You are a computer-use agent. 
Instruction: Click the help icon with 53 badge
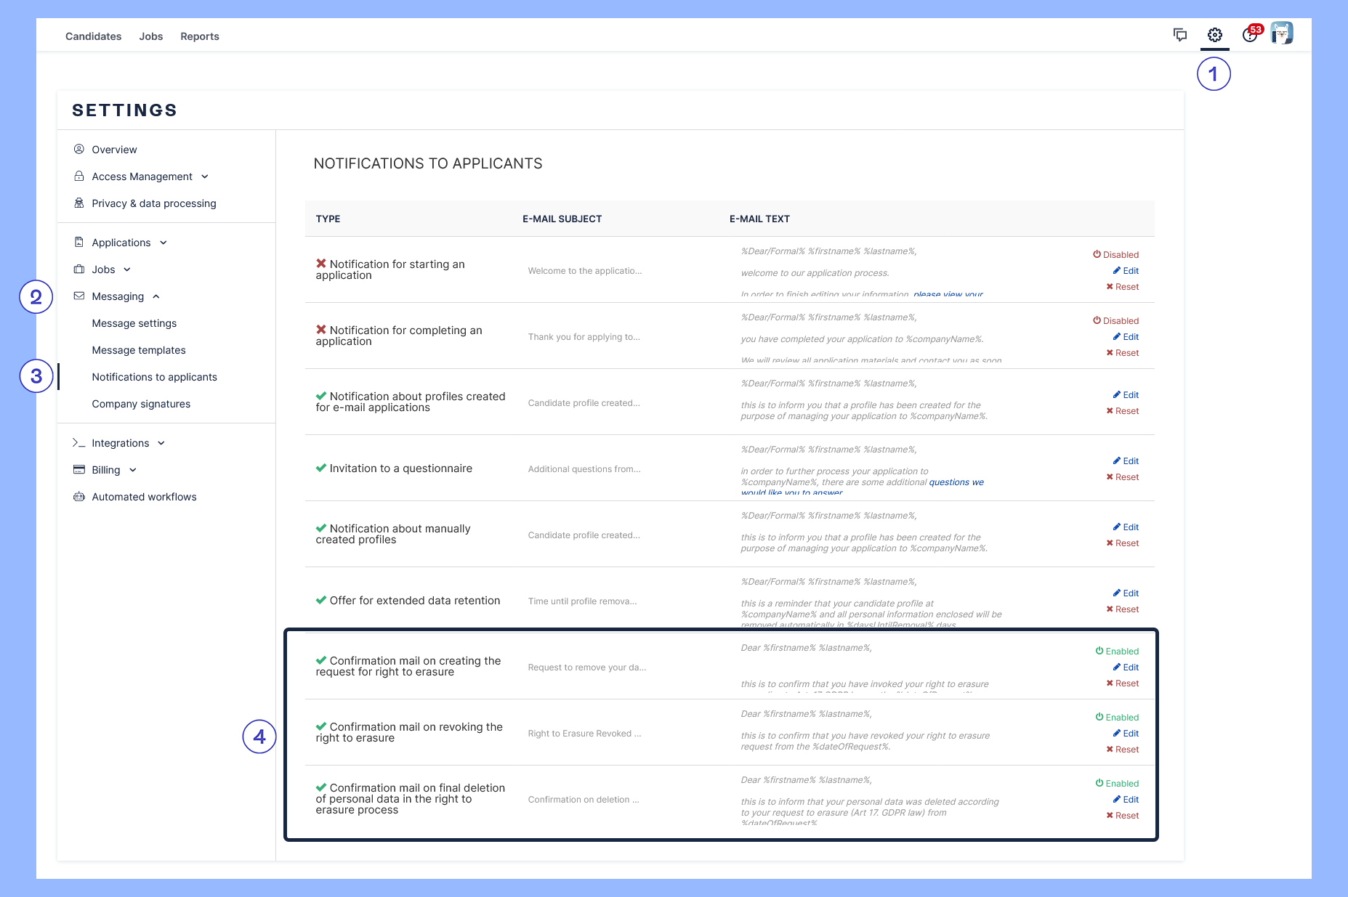[1250, 35]
